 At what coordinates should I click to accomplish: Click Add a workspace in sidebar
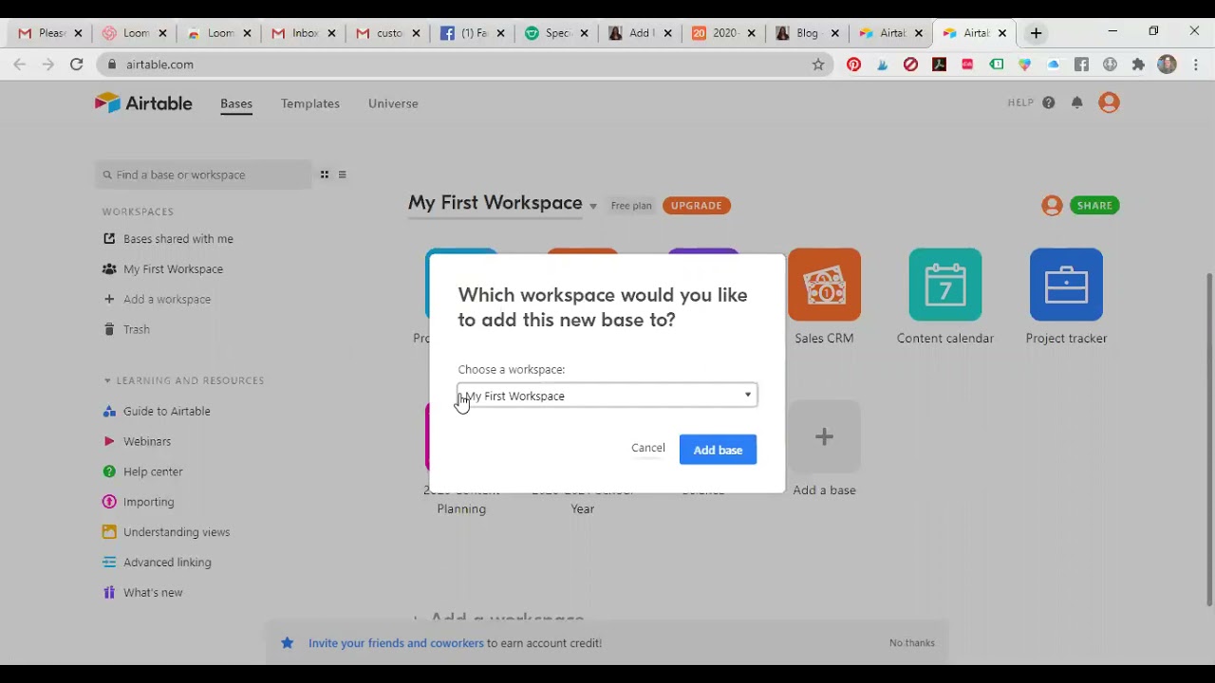click(x=167, y=300)
